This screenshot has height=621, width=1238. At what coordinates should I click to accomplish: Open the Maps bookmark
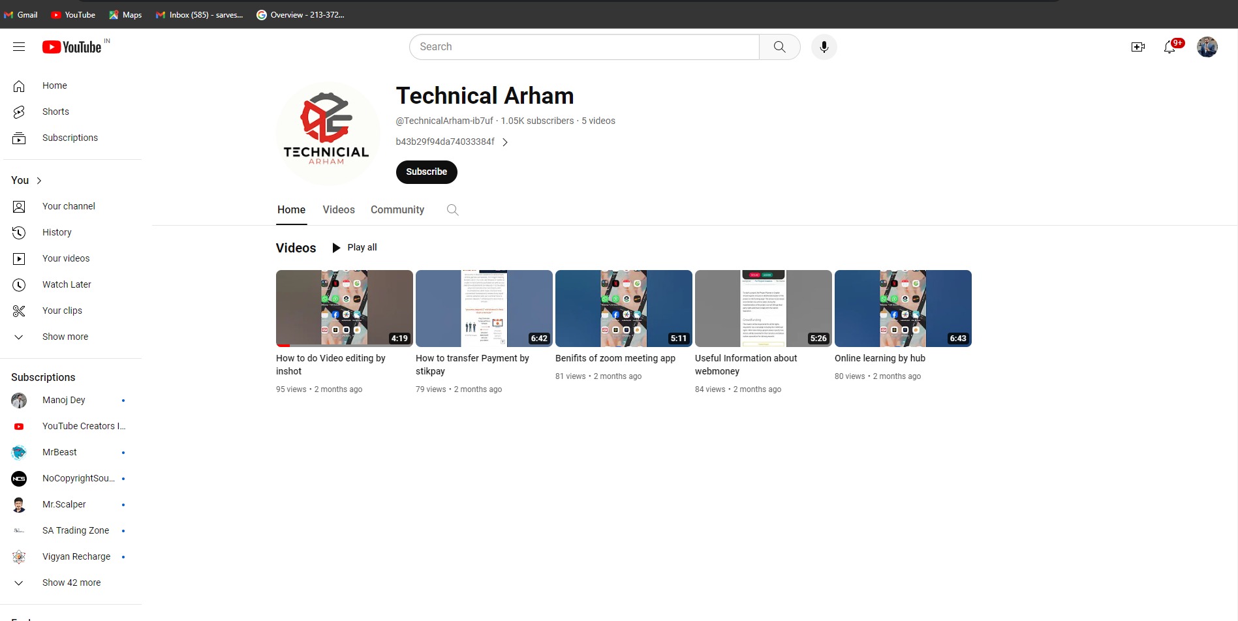click(125, 14)
